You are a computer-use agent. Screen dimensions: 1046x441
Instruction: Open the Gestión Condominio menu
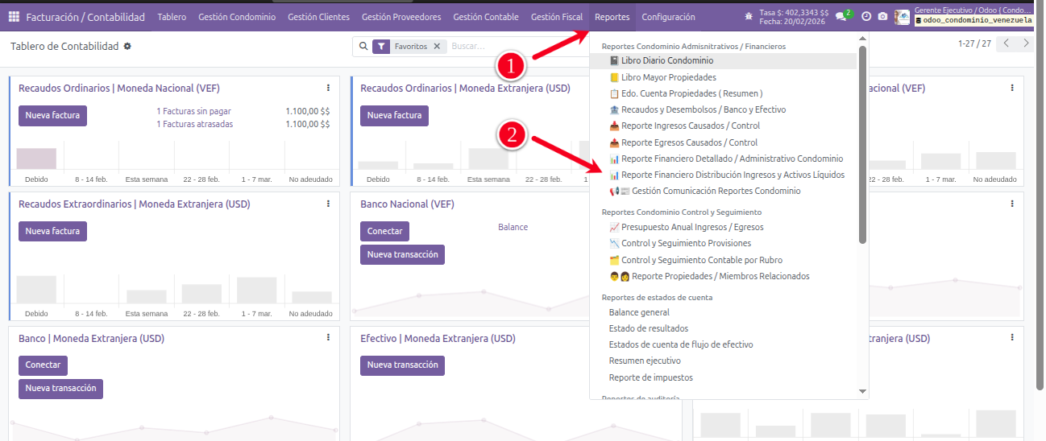(x=237, y=17)
